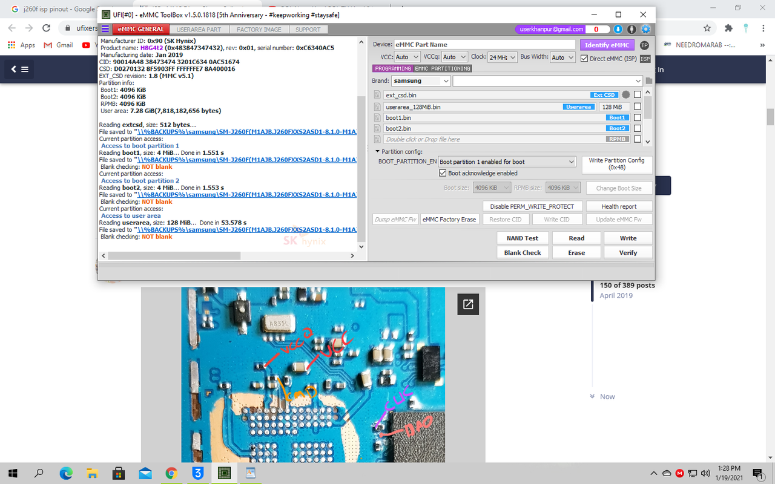
Task: Launch Microsoft Edge from the taskbar
Action: point(66,473)
